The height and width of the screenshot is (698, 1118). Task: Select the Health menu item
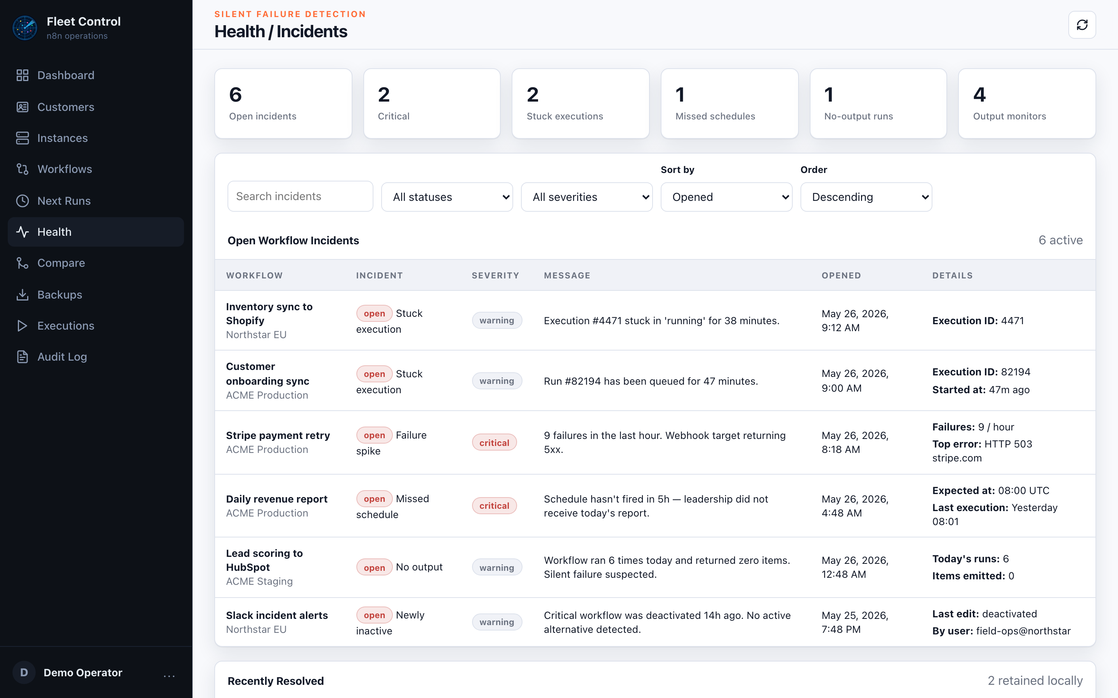click(95, 232)
